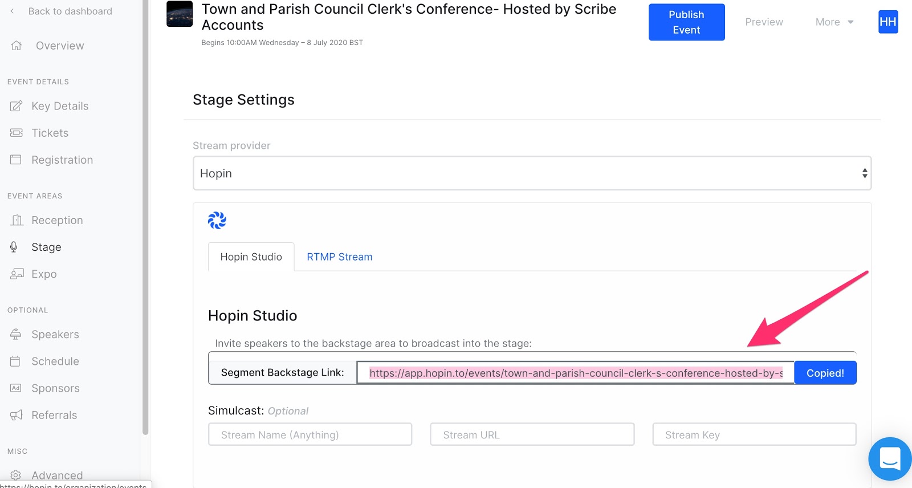Image resolution: width=912 pixels, height=488 pixels.
Task: Click the Expo booth icon
Action: 17,274
